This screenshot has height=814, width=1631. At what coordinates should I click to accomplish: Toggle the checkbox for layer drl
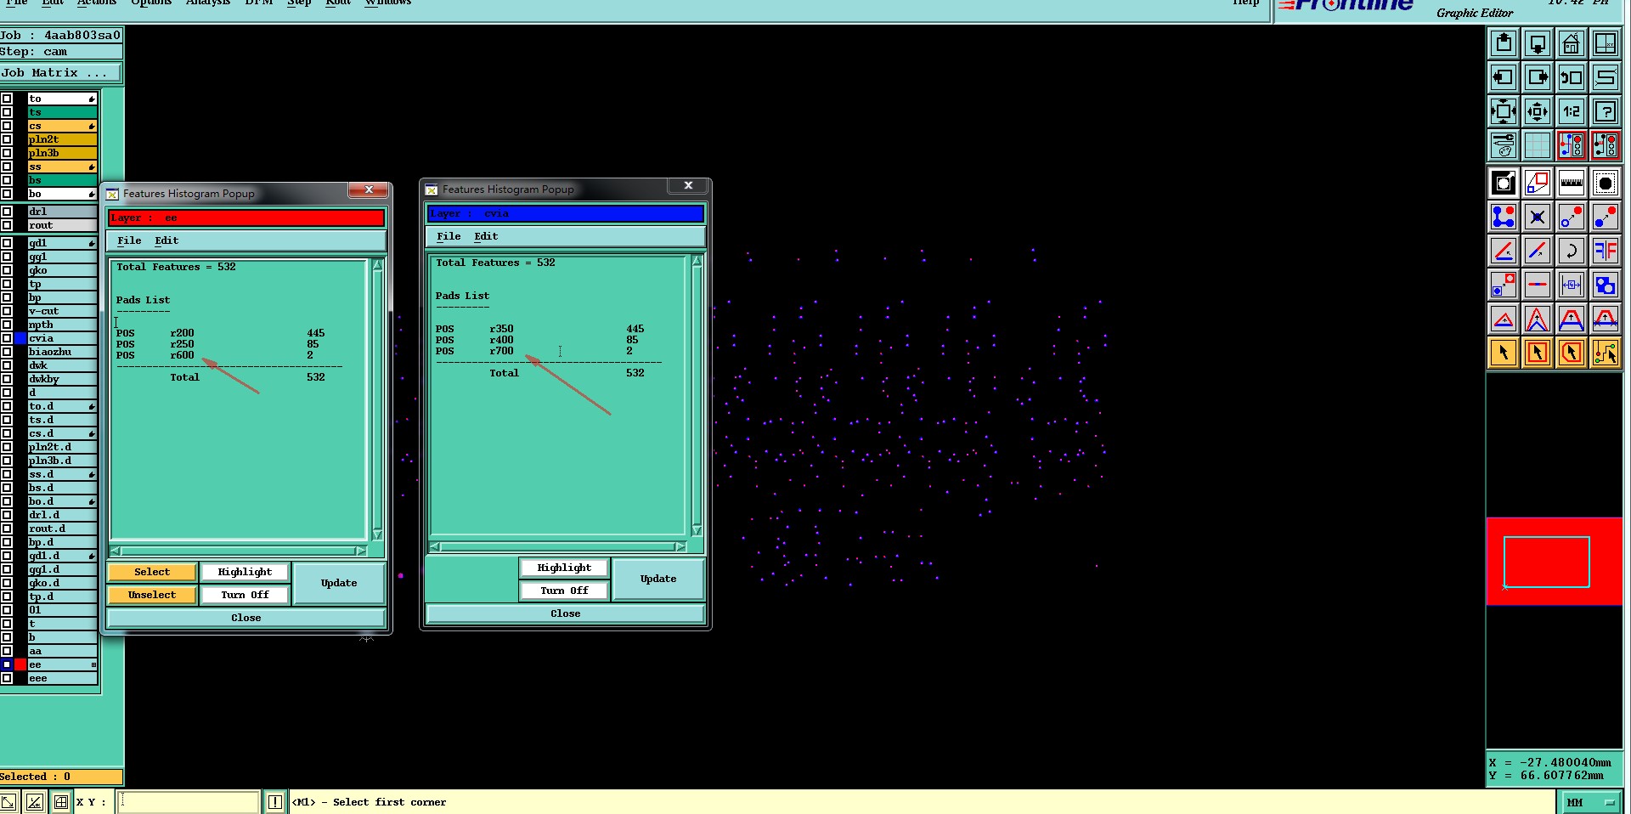coord(7,212)
